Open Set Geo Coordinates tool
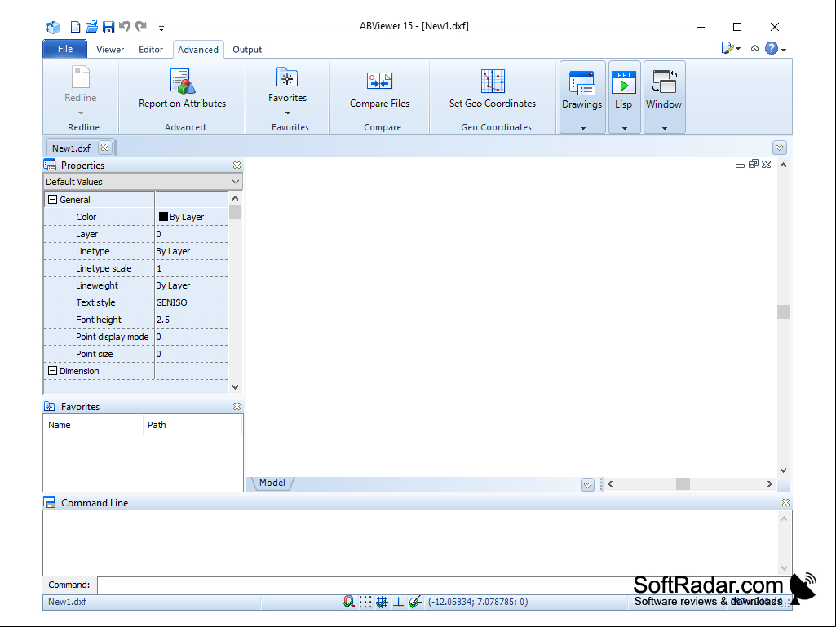The height and width of the screenshot is (627, 836). click(493, 89)
